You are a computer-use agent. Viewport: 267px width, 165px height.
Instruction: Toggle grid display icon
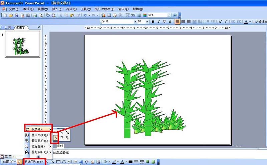(x=139, y=15)
